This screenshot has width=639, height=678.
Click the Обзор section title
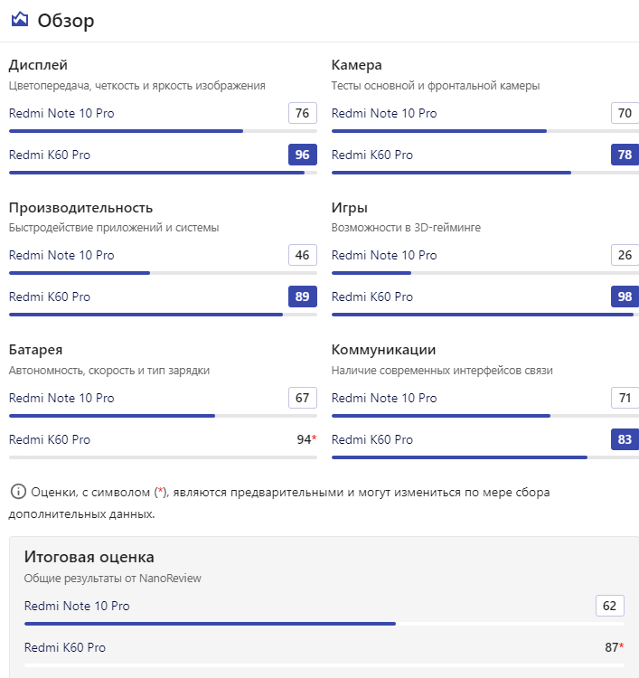tap(66, 20)
